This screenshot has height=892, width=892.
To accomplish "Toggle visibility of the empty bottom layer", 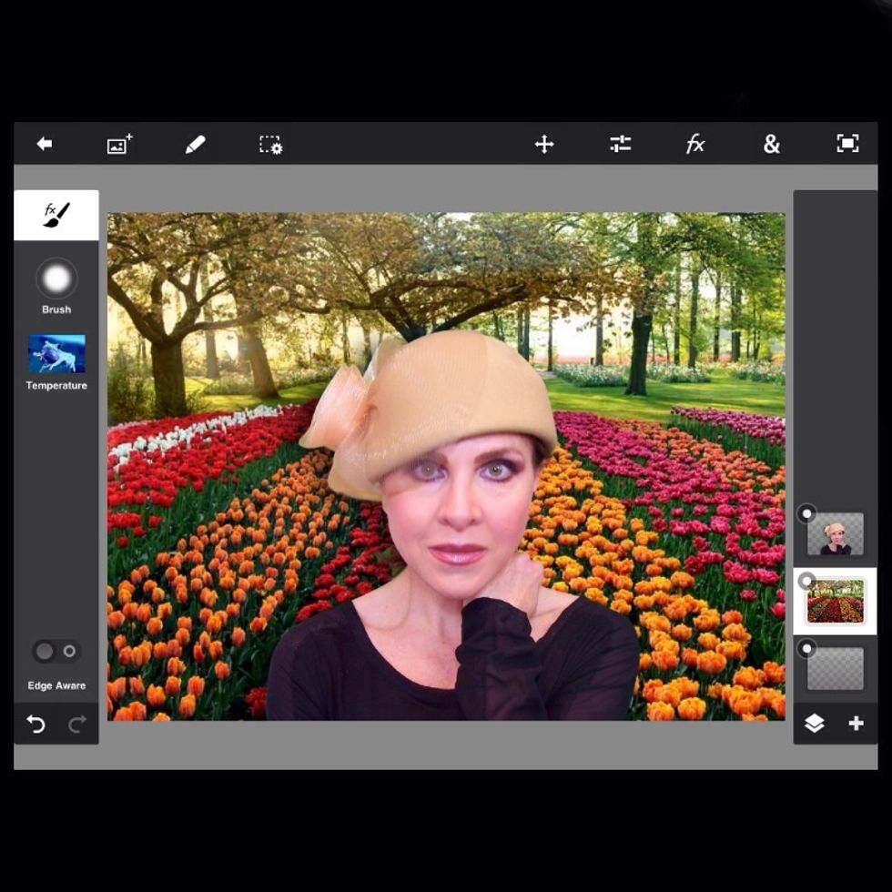I will pos(806,648).
